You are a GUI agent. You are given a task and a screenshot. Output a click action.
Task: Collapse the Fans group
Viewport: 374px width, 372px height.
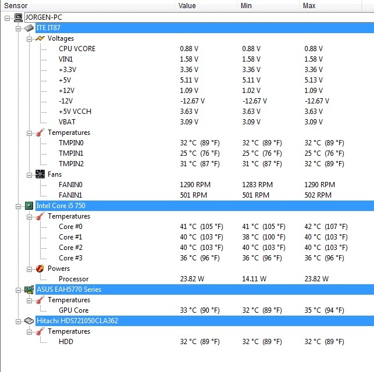(x=29, y=175)
